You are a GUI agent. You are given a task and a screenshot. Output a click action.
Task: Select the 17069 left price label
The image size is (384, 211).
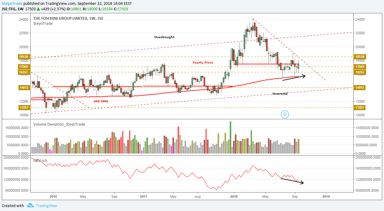pos(25,67)
